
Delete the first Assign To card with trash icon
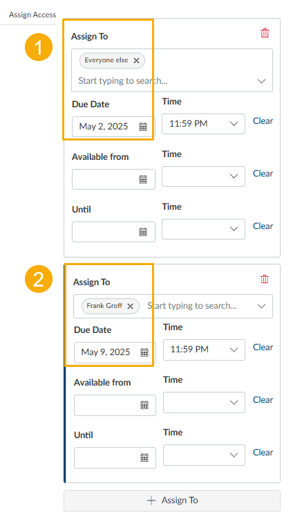265,33
